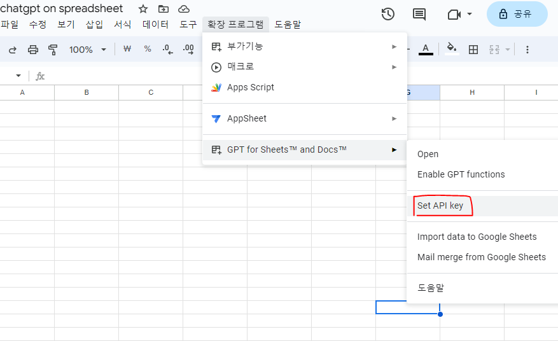Open the 부가기능 submenu
558x341 pixels.
(305, 46)
